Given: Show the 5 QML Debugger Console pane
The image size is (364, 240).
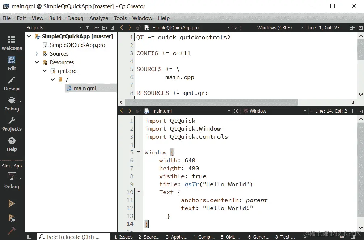Looking at the screenshot, I should click(x=230, y=237).
